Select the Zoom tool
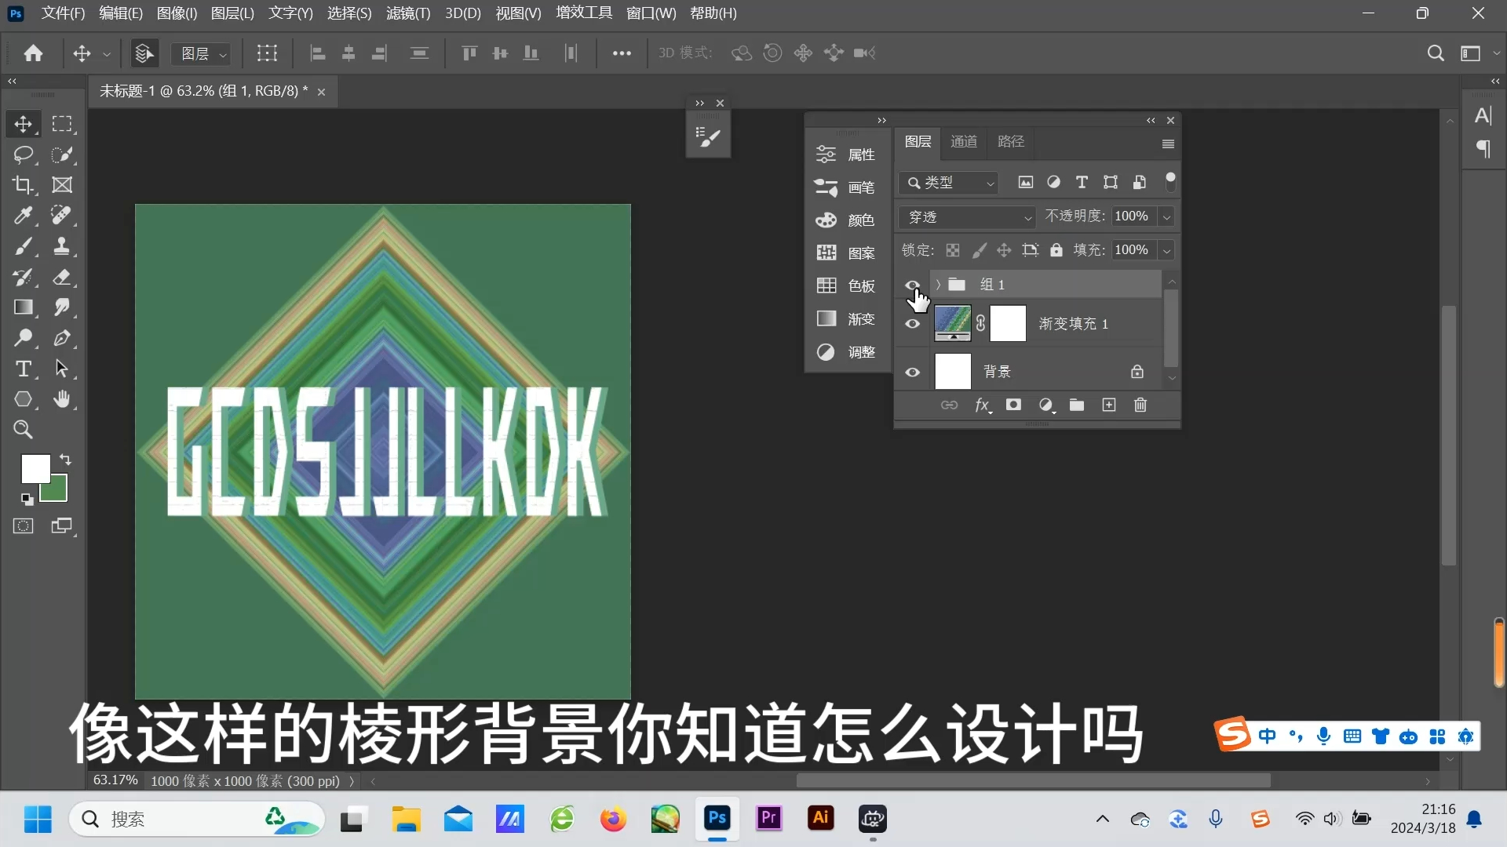 [x=24, y=429]
